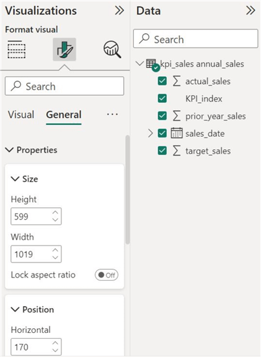Open the more options ellipsis menu
261x357 pixels.
click(x=113, y=114)
